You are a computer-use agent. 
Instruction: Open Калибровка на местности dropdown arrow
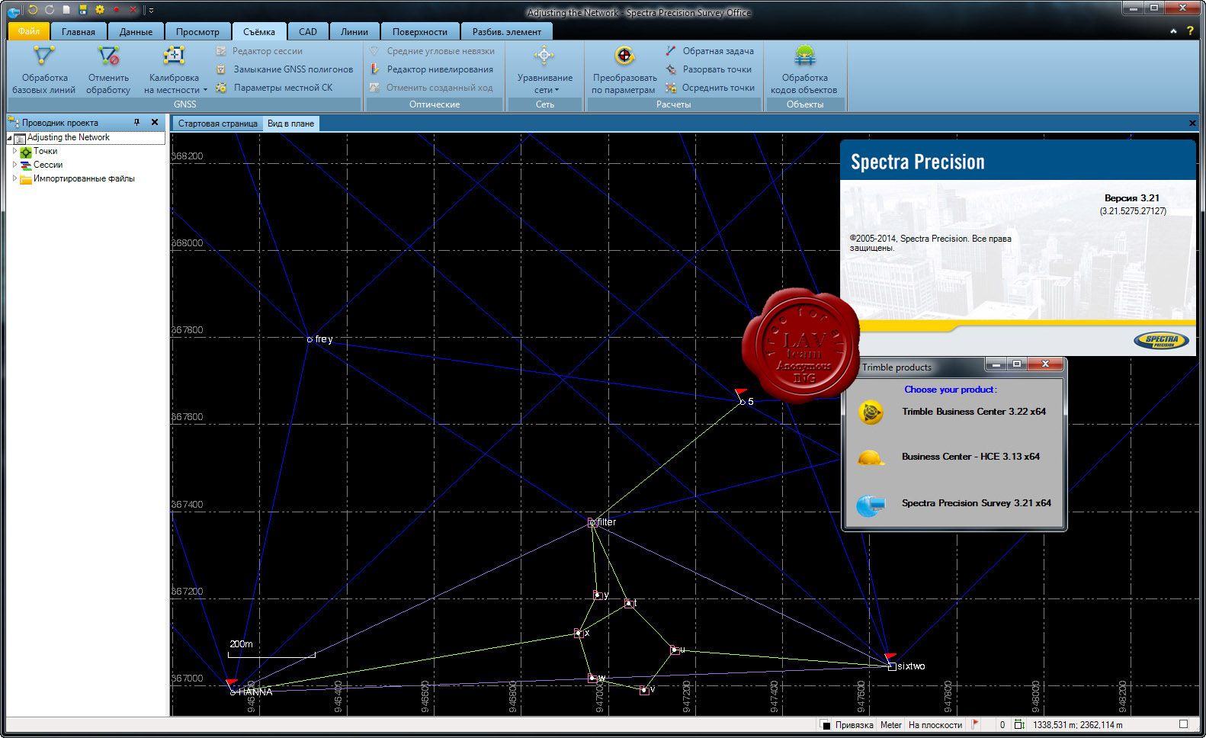(205, 90)
